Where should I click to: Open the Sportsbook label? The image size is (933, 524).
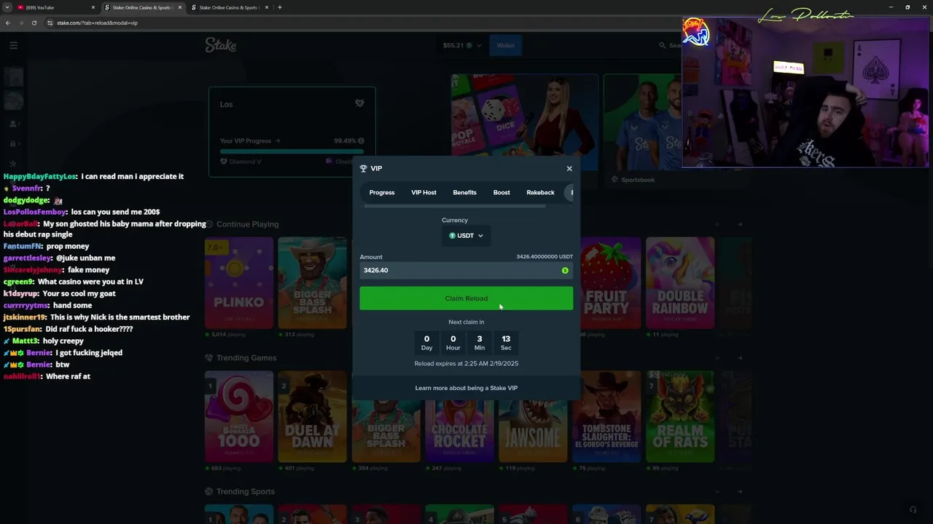pyautogui.click(x=638, y=180)
